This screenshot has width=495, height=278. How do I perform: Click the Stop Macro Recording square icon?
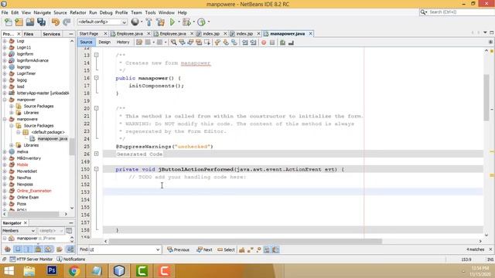pyautogui.click(x=272, y=42)
